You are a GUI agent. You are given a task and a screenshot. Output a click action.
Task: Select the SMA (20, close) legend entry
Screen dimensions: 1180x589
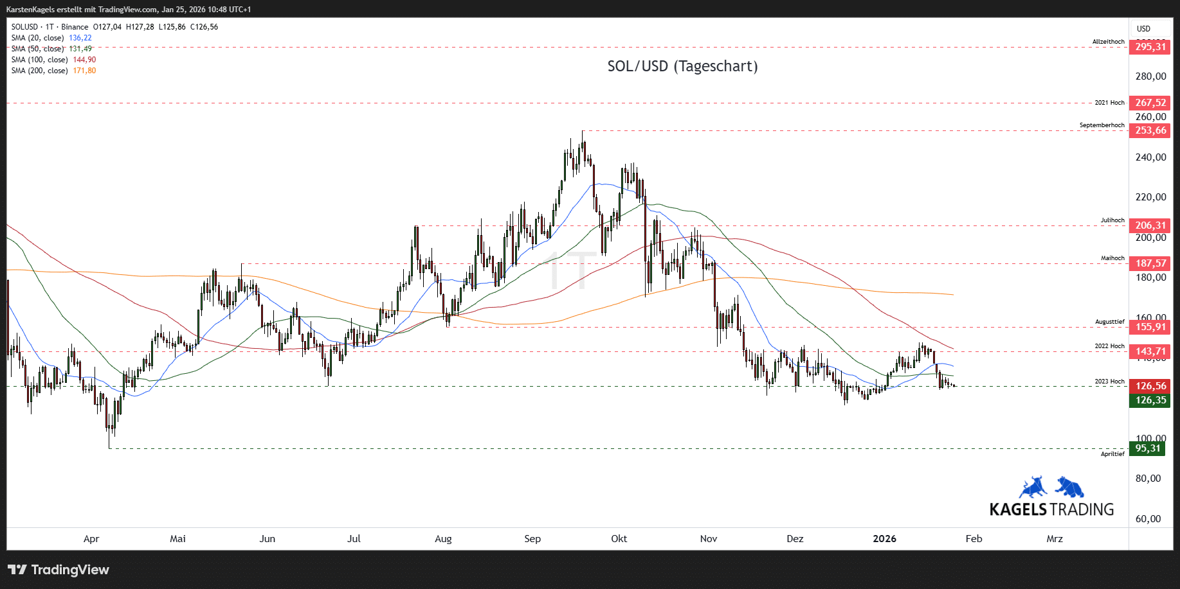[37, 38]
